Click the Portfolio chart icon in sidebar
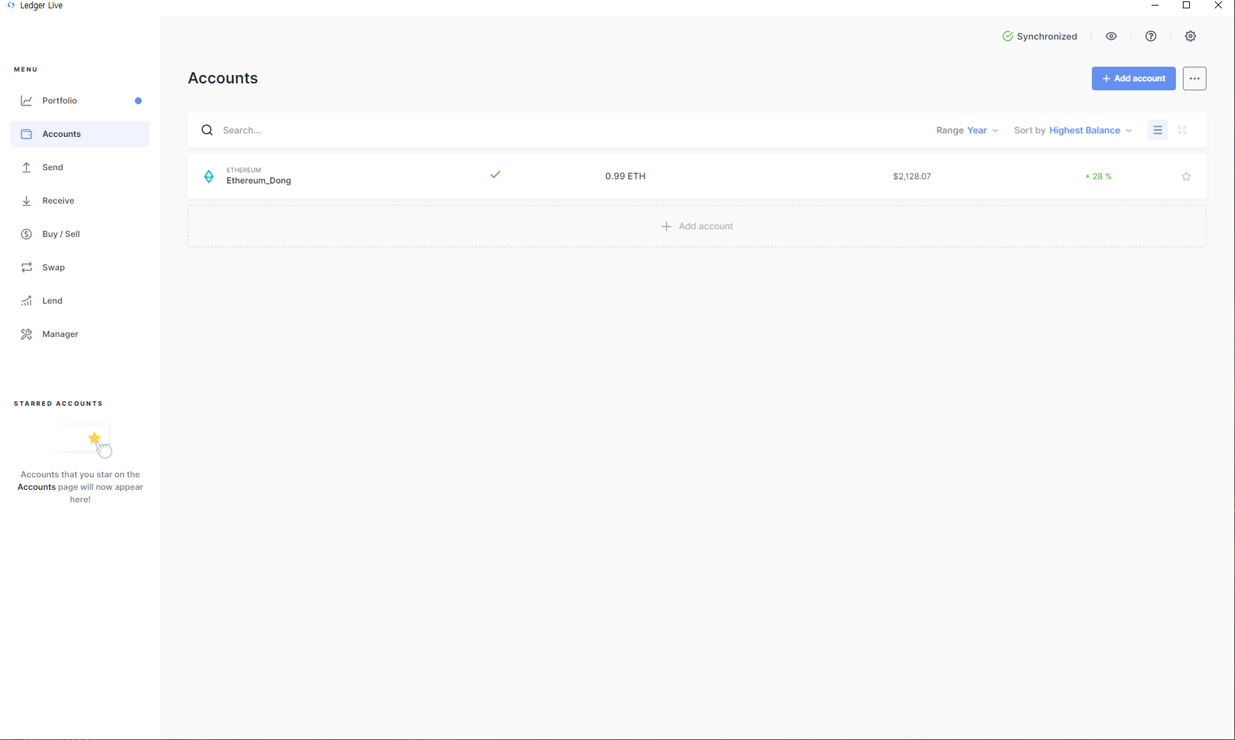This screenshot has height=740, width=1235. pos(26,101)
